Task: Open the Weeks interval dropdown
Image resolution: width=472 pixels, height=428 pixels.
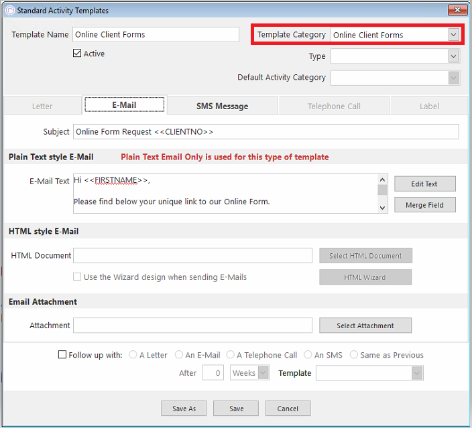Action: point(263,373)
